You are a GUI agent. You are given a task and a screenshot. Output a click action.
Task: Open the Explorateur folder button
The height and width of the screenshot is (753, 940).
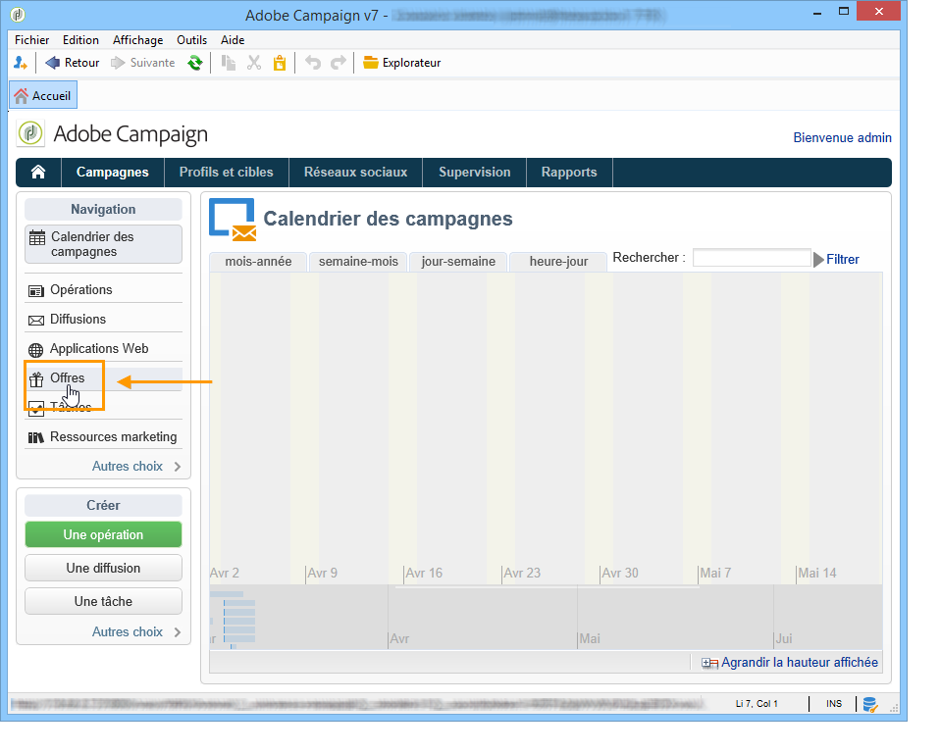tap(401, 63)
